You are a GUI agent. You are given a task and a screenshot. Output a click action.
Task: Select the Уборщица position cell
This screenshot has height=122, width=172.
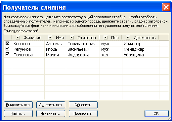click(141, 55)
